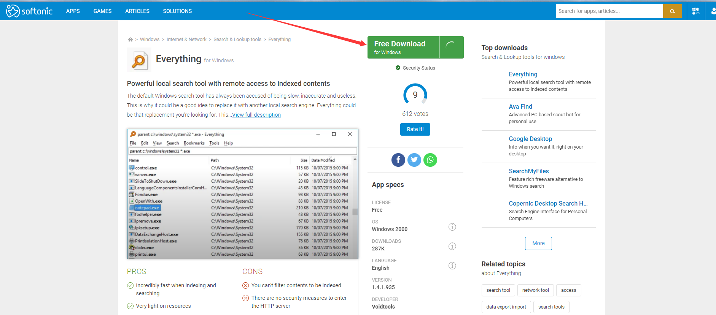This screenshot has width=716, height=315.
Task: Go to Search & Lookup tools breadcrumb
Action: (x=237, y=40)
